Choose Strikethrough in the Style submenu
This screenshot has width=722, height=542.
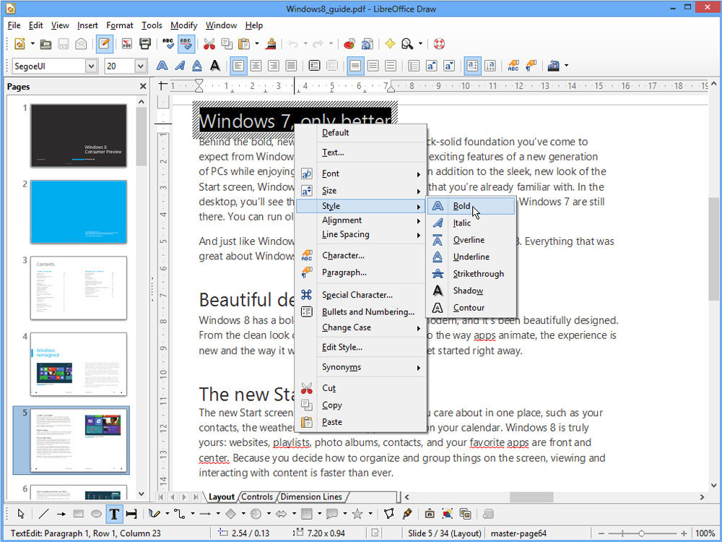point(471,274)
